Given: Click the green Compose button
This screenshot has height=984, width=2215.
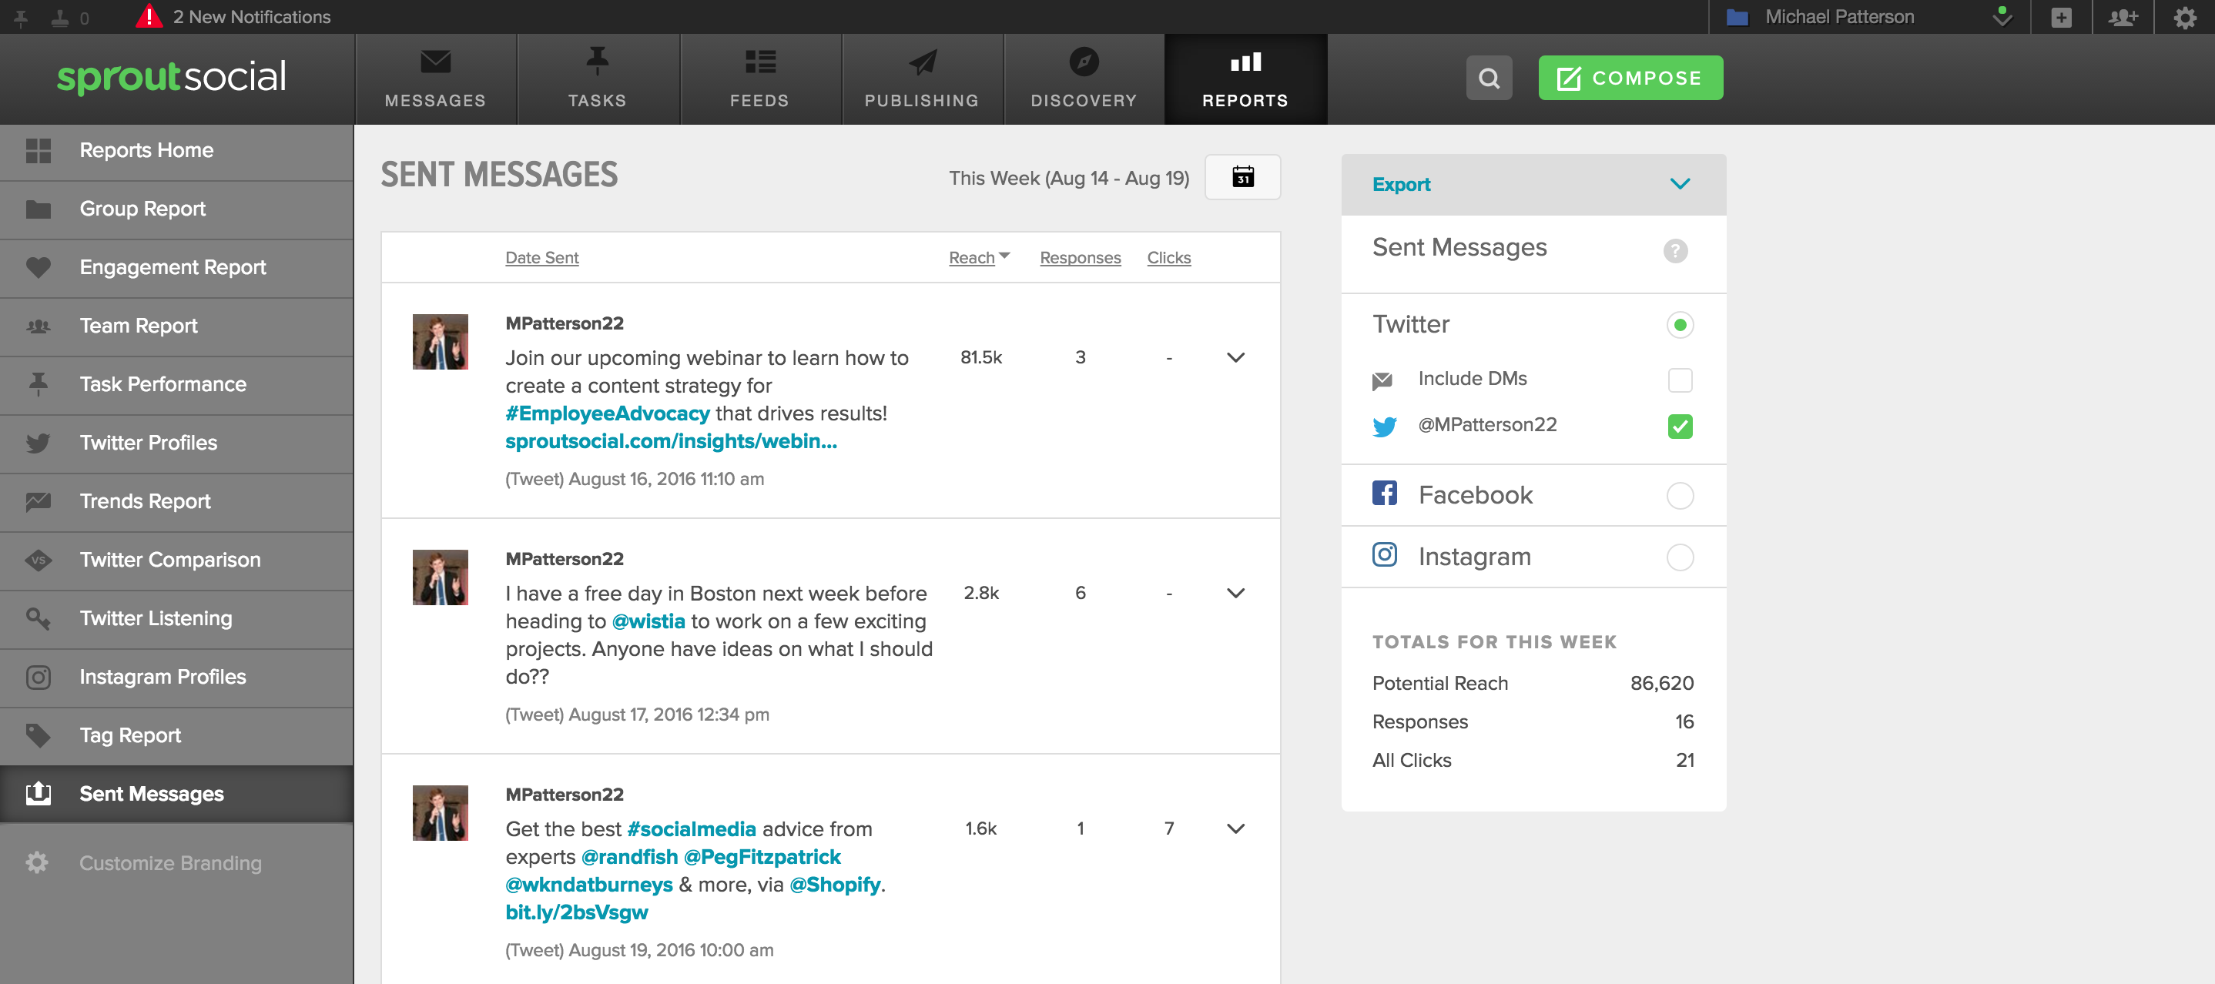Looking at the screenshot, I should [1630, 79].
